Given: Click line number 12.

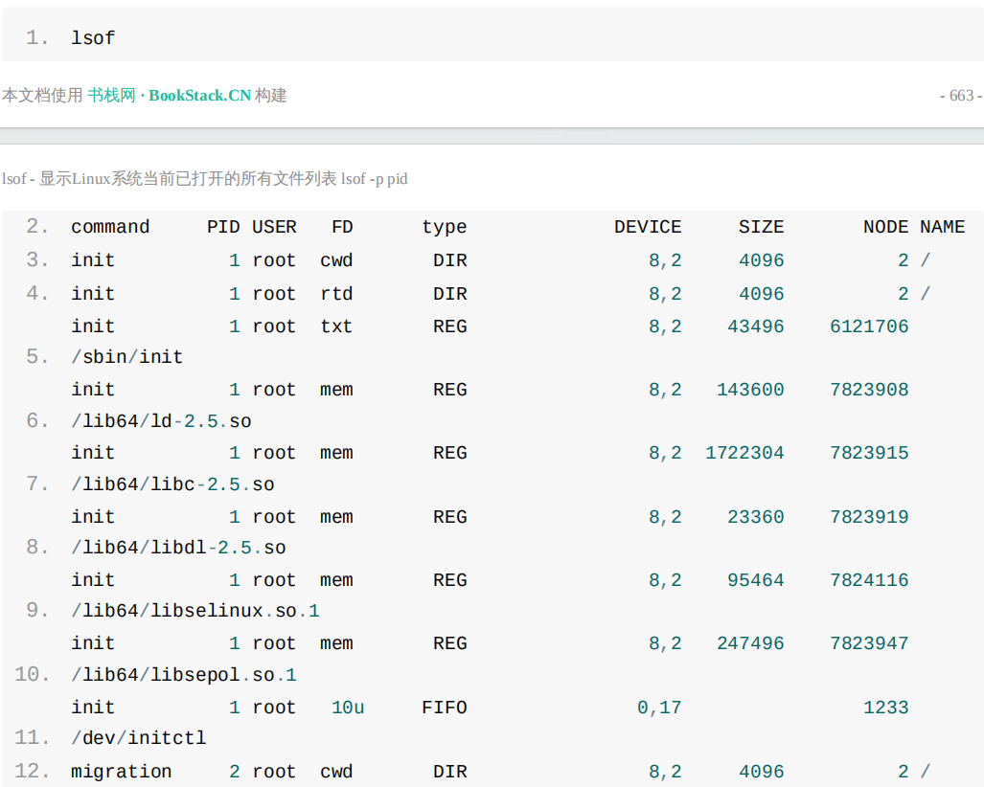Looking at the screenshot, I should pos(32,770).
